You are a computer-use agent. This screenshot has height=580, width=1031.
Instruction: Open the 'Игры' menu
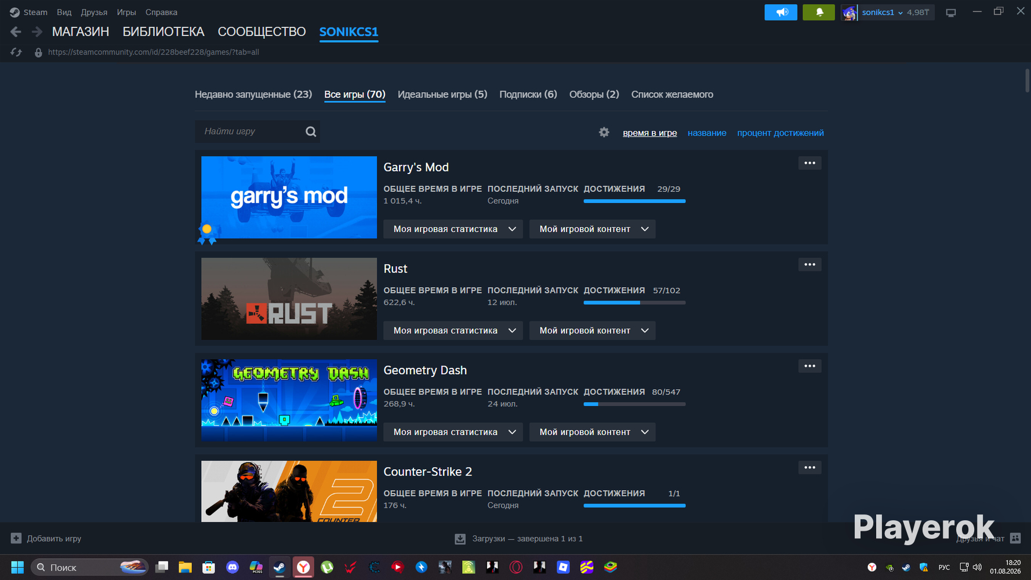click(x=126, y=12)
